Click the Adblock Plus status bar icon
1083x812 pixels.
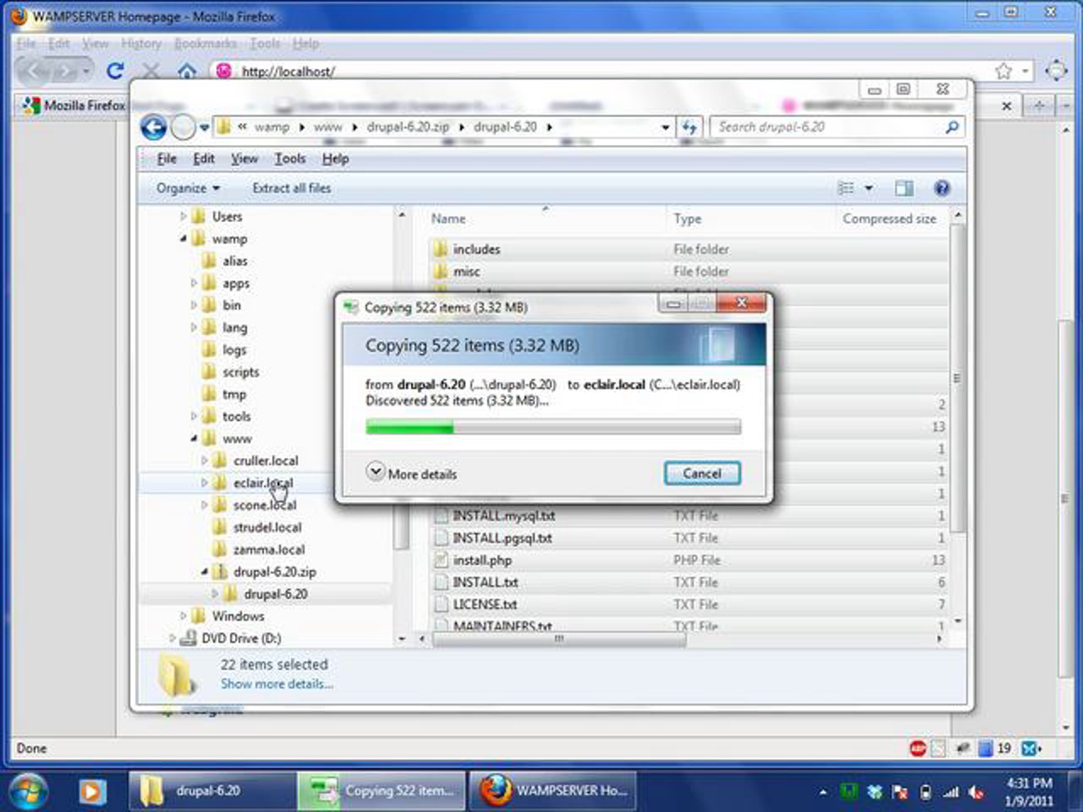click(x=917, y=748)
